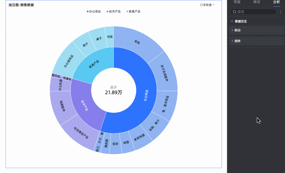The height and width of the screenshot is (173, 285).
Task: Select the inner 办公用品 ring segment
Action: 146,96
